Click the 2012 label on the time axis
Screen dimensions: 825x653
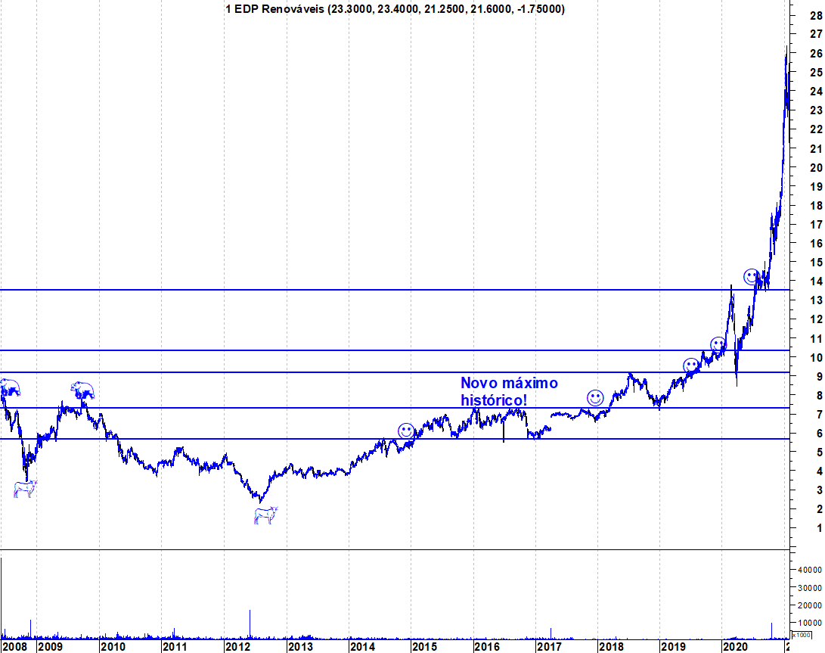coord(237,646)
